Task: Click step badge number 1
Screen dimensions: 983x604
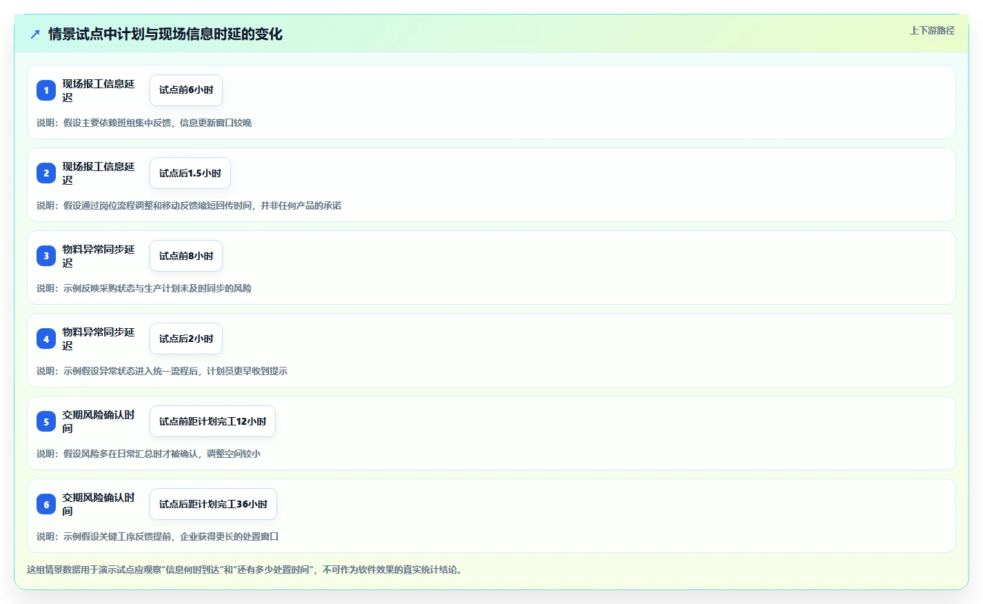Action: coord(46,90)
